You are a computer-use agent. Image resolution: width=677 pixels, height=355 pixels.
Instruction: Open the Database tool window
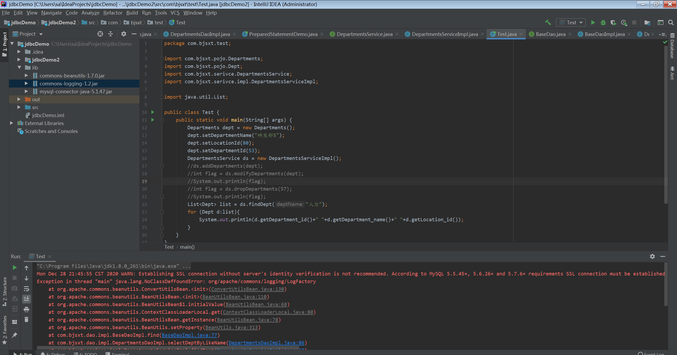[672, 45]
